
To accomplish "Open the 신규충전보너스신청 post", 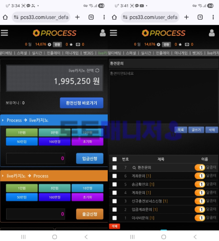I will [x=146, y=201].
